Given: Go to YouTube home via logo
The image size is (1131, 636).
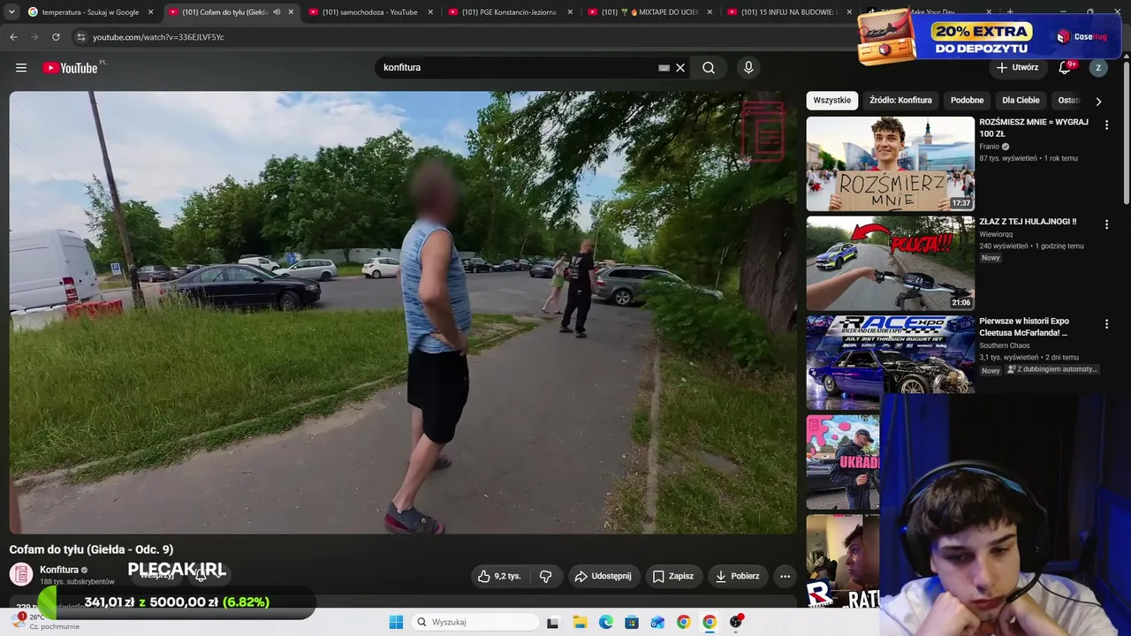Looking at the screenshot, I should coord(71,68).
